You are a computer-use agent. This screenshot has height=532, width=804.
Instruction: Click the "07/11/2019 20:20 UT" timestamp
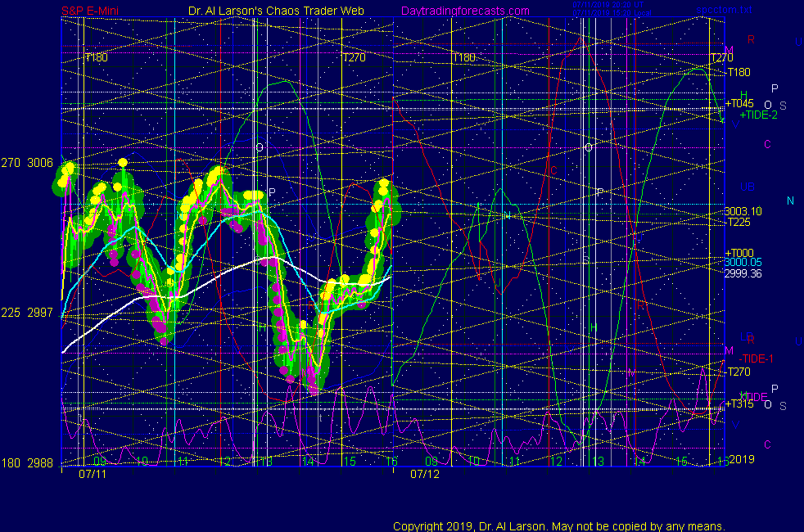(x=608, y=5)
